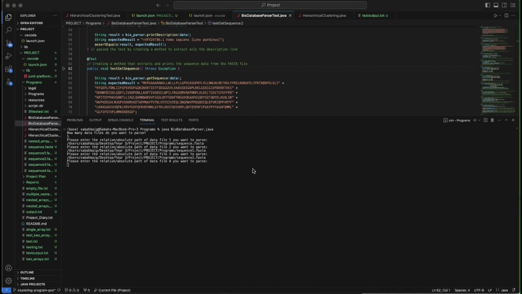Expand the Reports folder
The image size is (522, 294).
pyautogui.click(x=33, y=183)
